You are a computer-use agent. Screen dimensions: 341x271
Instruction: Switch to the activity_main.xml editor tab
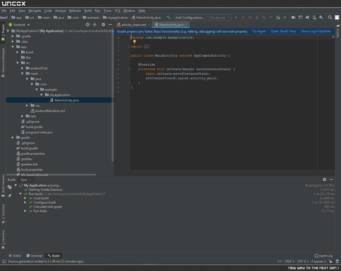(133, 25)
